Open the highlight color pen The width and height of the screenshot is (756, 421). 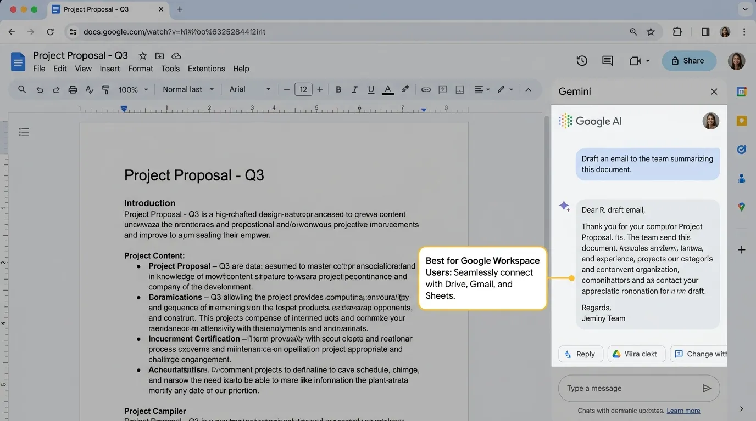[x=405, y=89]
